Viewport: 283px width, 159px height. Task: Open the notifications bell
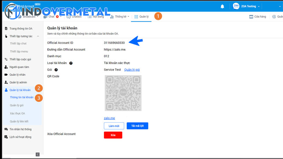223,6
